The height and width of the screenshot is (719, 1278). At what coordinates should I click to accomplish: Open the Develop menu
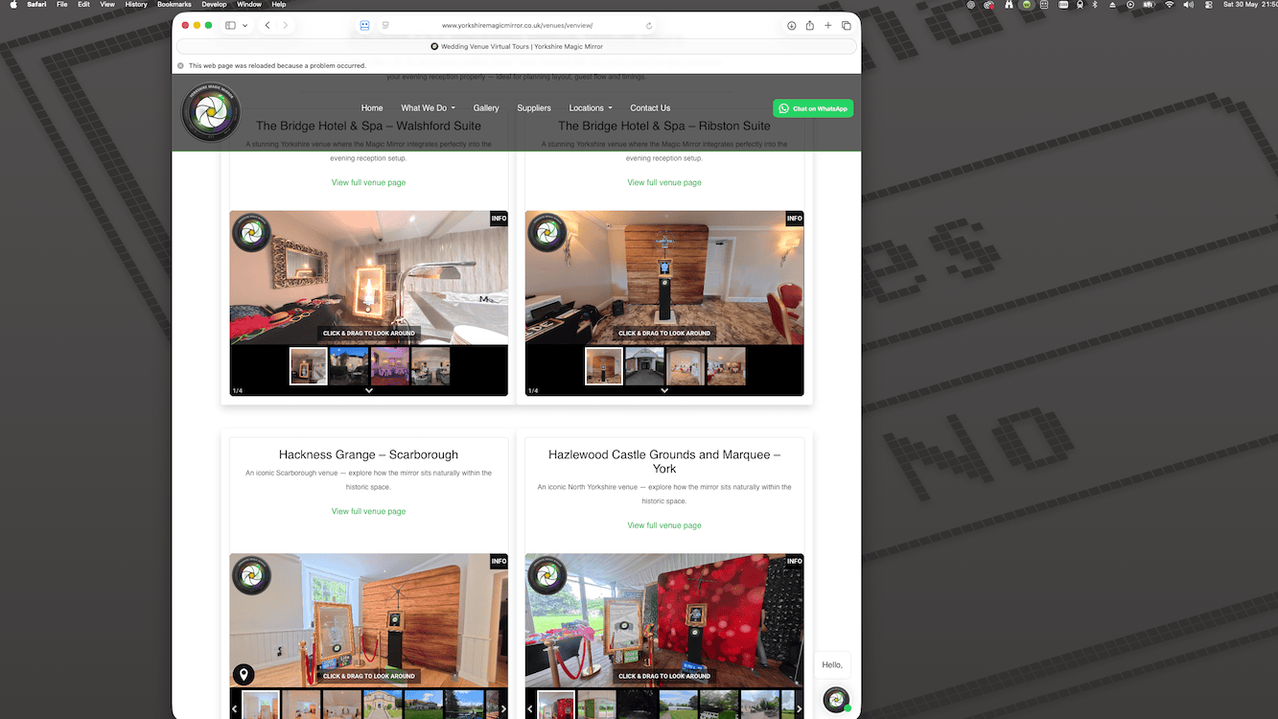pos(215,5)
